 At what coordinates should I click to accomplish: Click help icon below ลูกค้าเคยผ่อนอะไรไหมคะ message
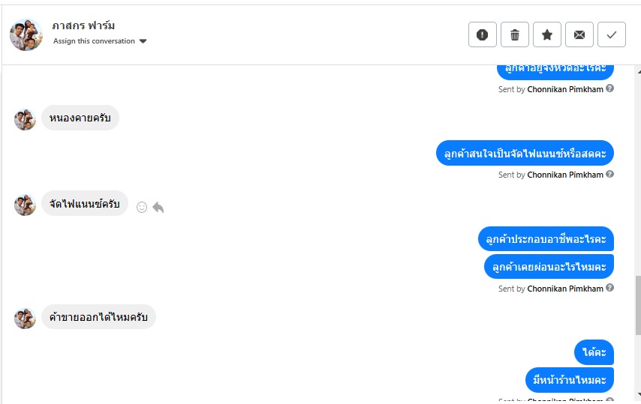click(609, 288)
